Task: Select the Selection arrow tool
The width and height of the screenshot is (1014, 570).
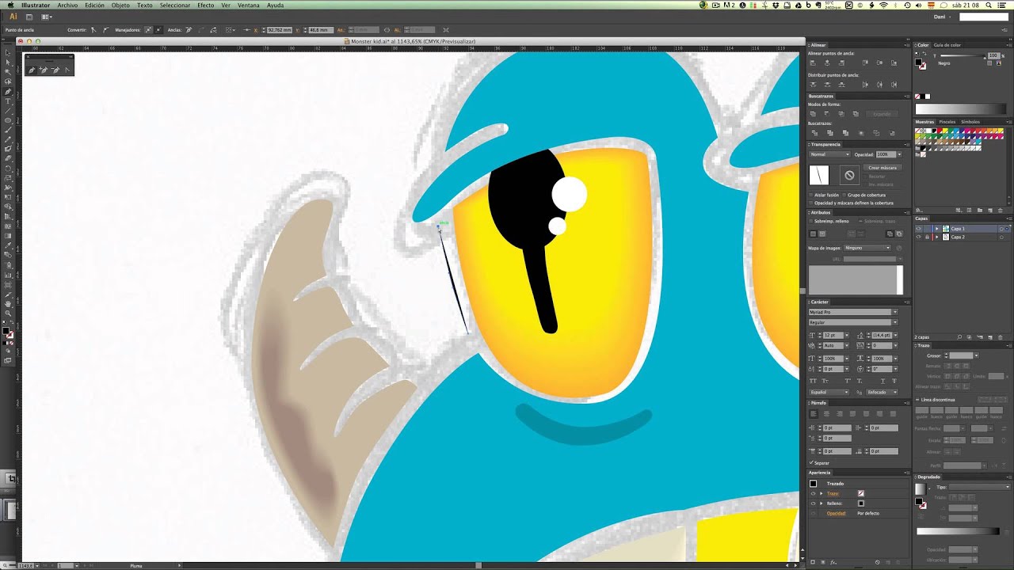Action: tap(8, 53)
